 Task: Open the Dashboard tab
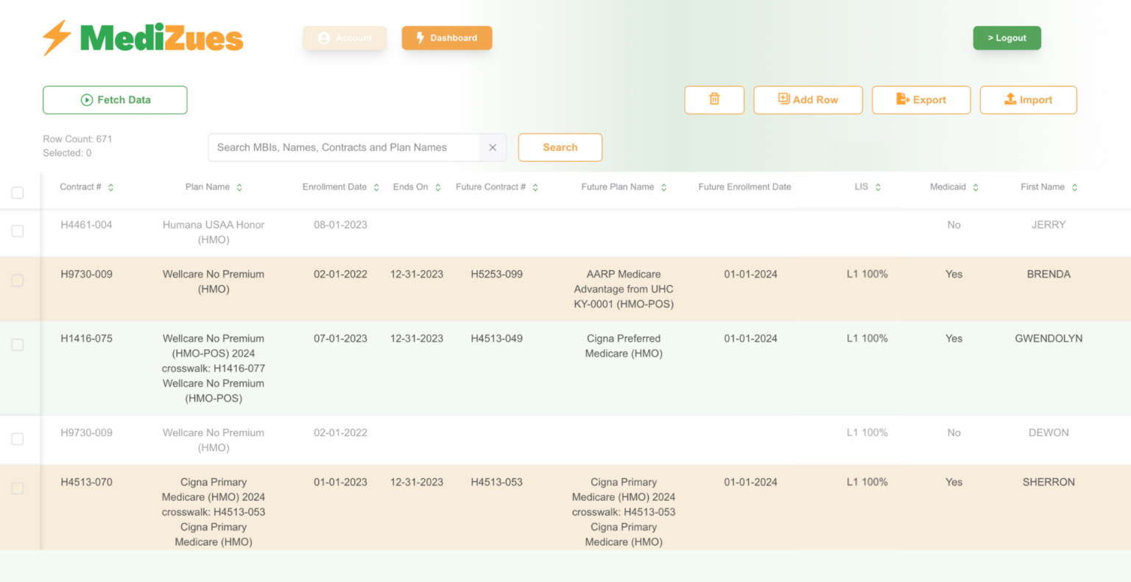click(446, 38)
